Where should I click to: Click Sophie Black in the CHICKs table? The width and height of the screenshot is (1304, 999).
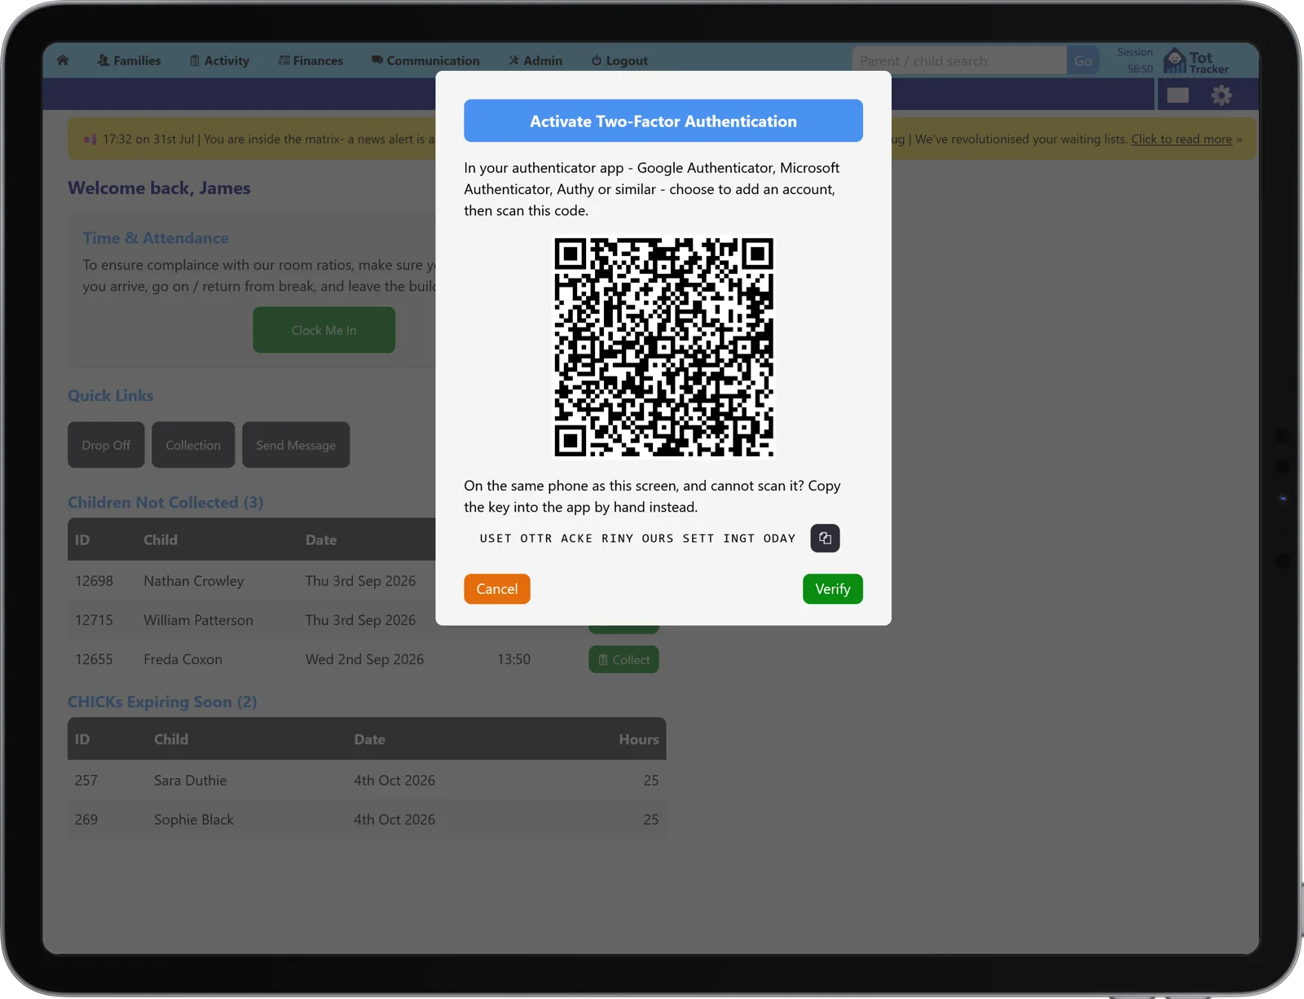(x=194, y=820)
